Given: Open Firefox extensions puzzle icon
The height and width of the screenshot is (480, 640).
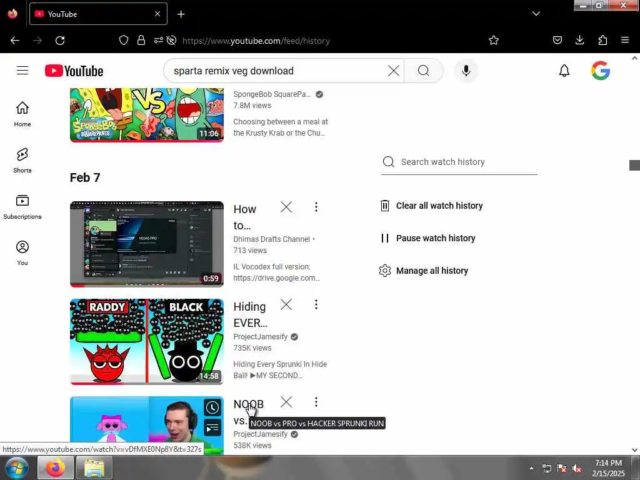Looking at the screenshot, I should click(x=602, y=40).
